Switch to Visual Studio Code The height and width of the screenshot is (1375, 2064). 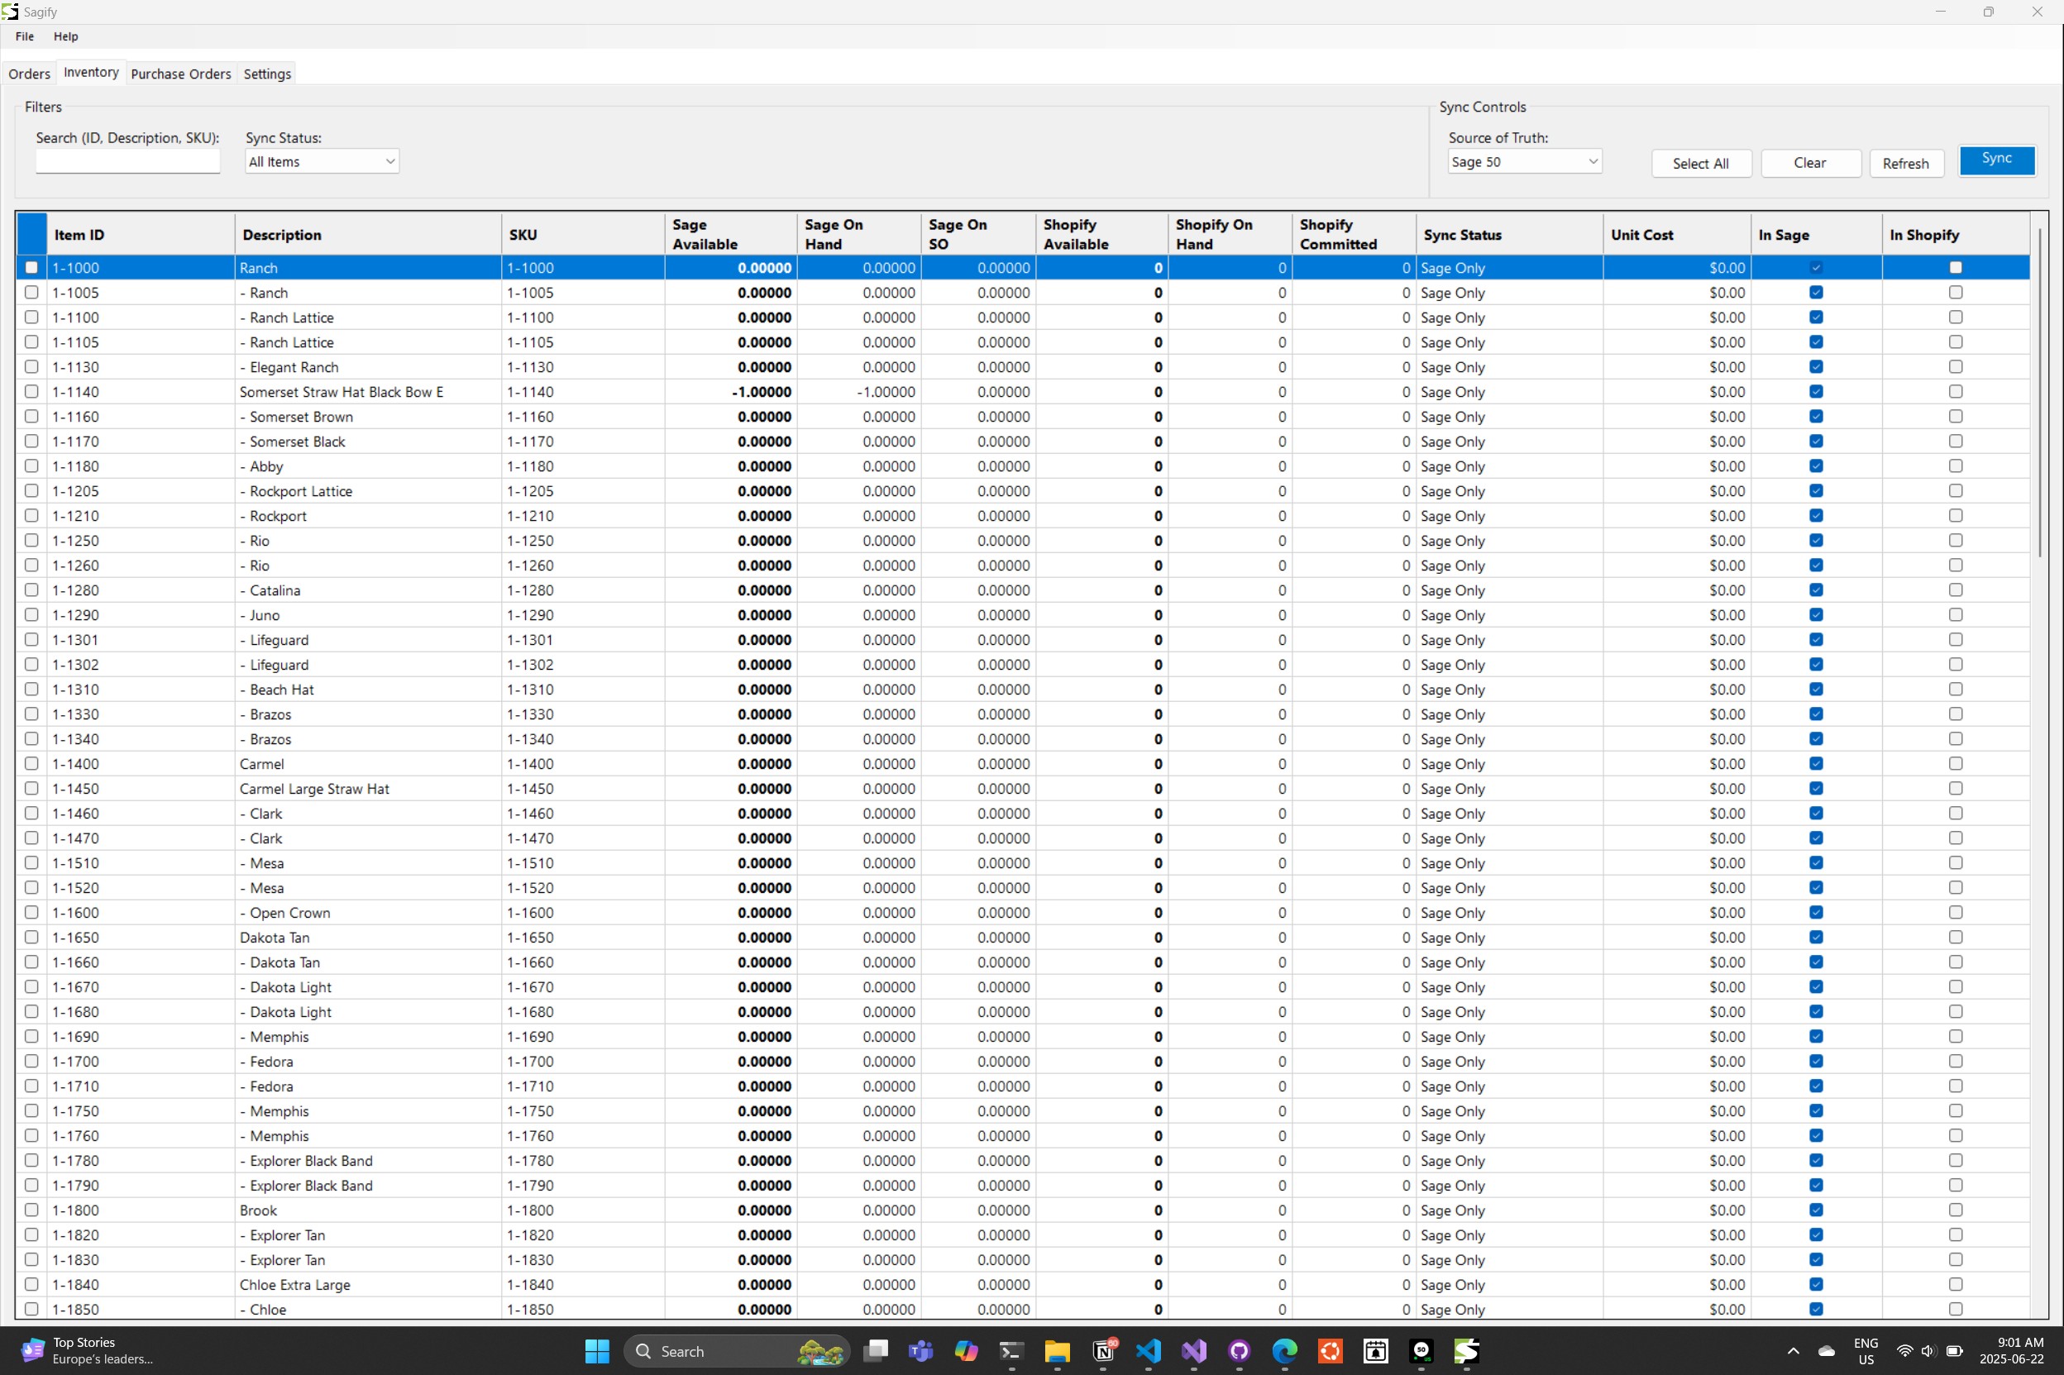[x=1149, y=1350]
